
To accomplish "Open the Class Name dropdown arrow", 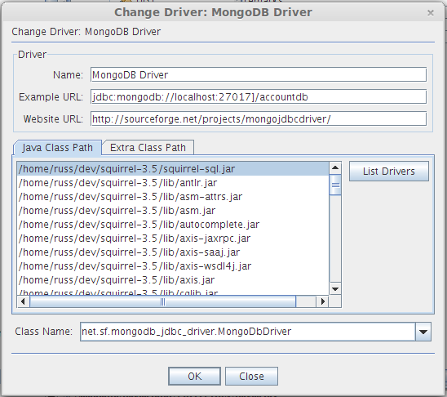I will pos(423,332).
